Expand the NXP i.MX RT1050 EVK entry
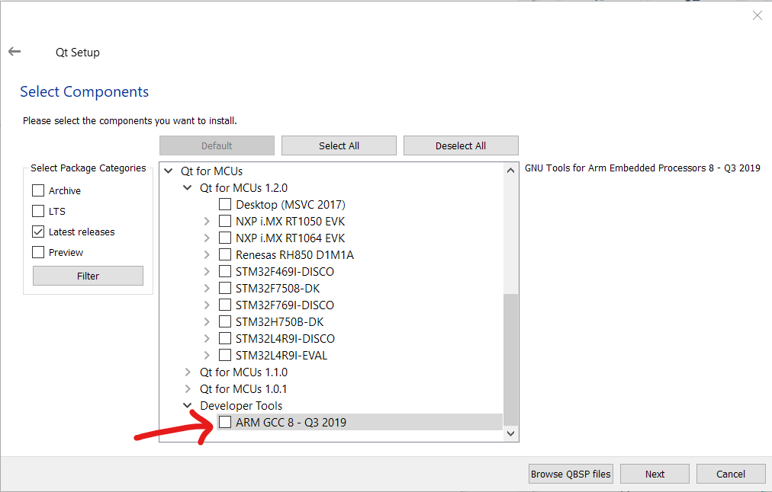The height and width of the screenshot is (492, 772). tap(207, 221)
